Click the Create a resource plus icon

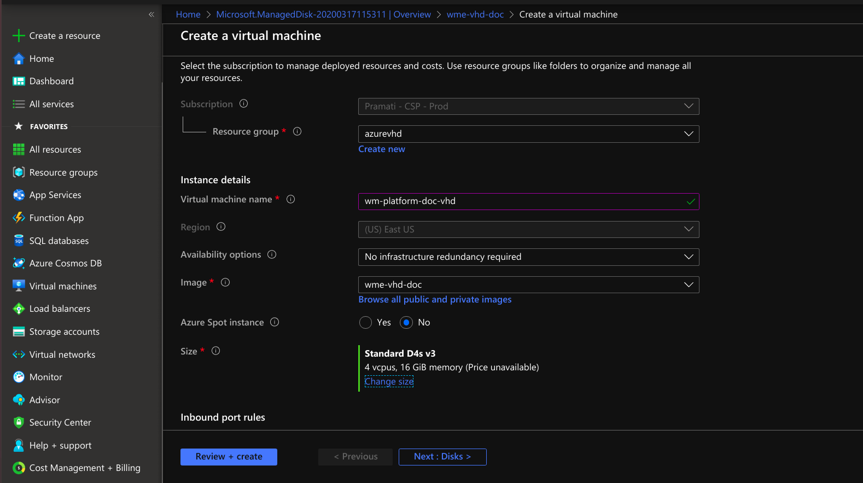(x=19, y=36)
